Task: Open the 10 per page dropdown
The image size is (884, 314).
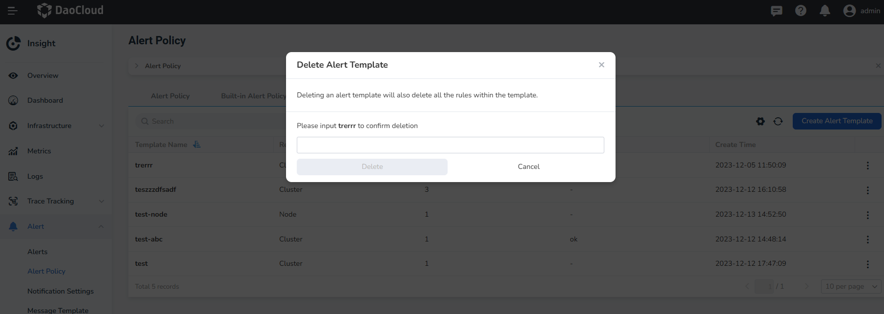Action: tap(851, 286)
